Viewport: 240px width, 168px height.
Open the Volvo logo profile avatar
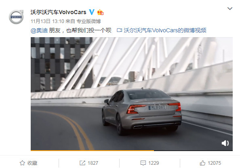coord(16,17)
